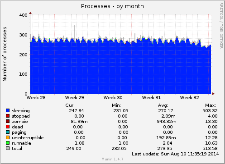Click the 'Munin 1.4.7' version text

(x=112, y=159)
